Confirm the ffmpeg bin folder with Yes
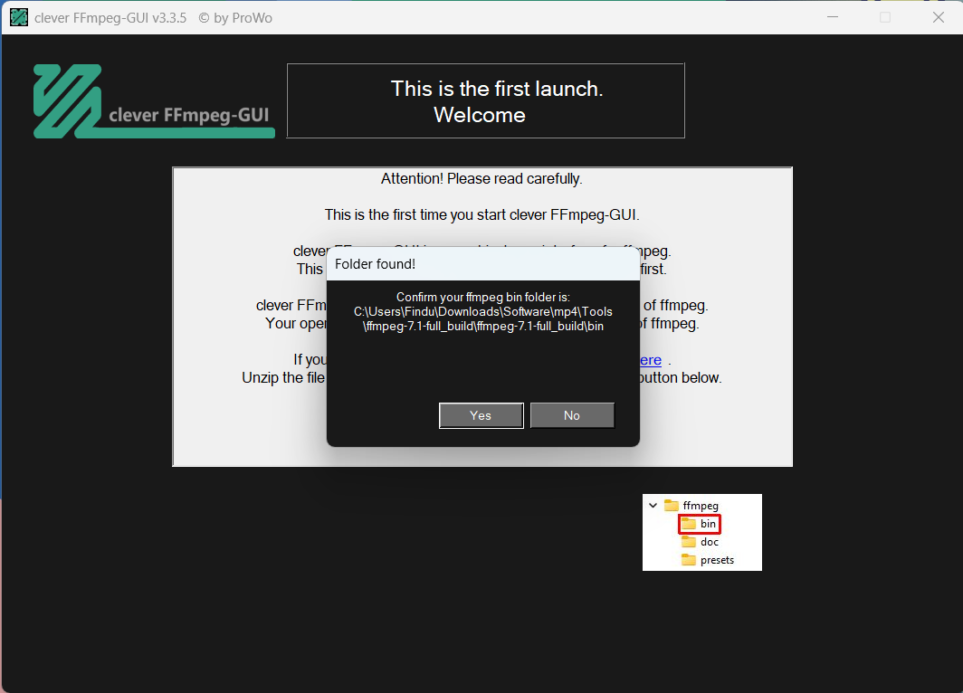 [x=481, y=415]
